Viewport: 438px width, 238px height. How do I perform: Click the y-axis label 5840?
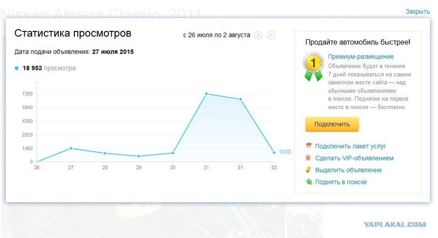(x=27, y=107)
